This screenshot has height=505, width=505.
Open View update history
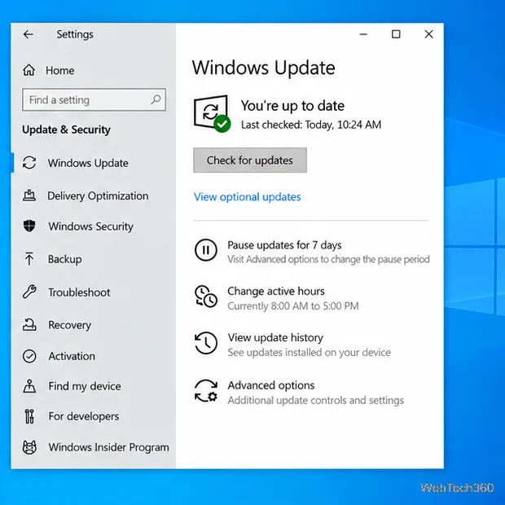[275, 337]
